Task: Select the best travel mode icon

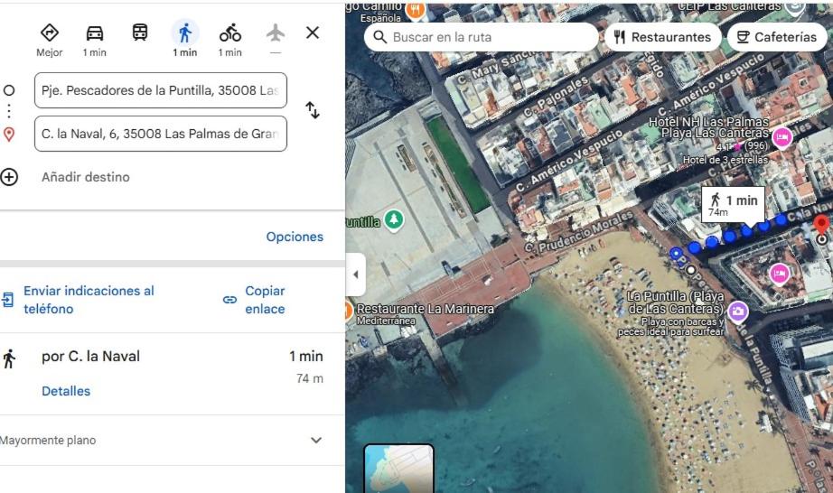Action: (50, 33)
